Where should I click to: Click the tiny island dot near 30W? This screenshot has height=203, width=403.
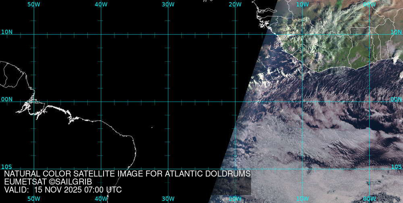pos(152,128)
